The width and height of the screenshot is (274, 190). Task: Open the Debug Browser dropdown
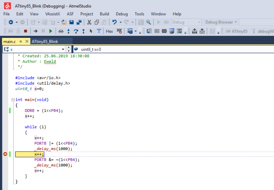pos(221,22)
